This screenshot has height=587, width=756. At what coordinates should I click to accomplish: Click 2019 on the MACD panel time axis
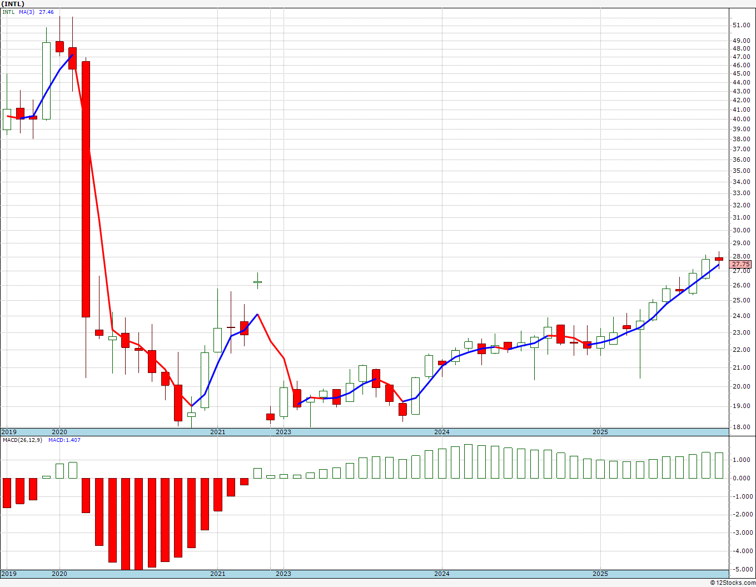pos(8,574)
